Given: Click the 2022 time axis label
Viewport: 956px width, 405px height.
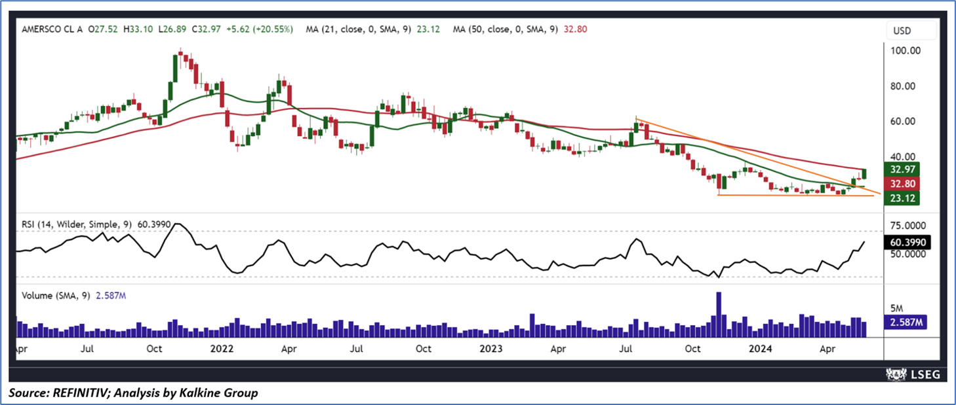Looking at the screenshot, I should (223, 349).
